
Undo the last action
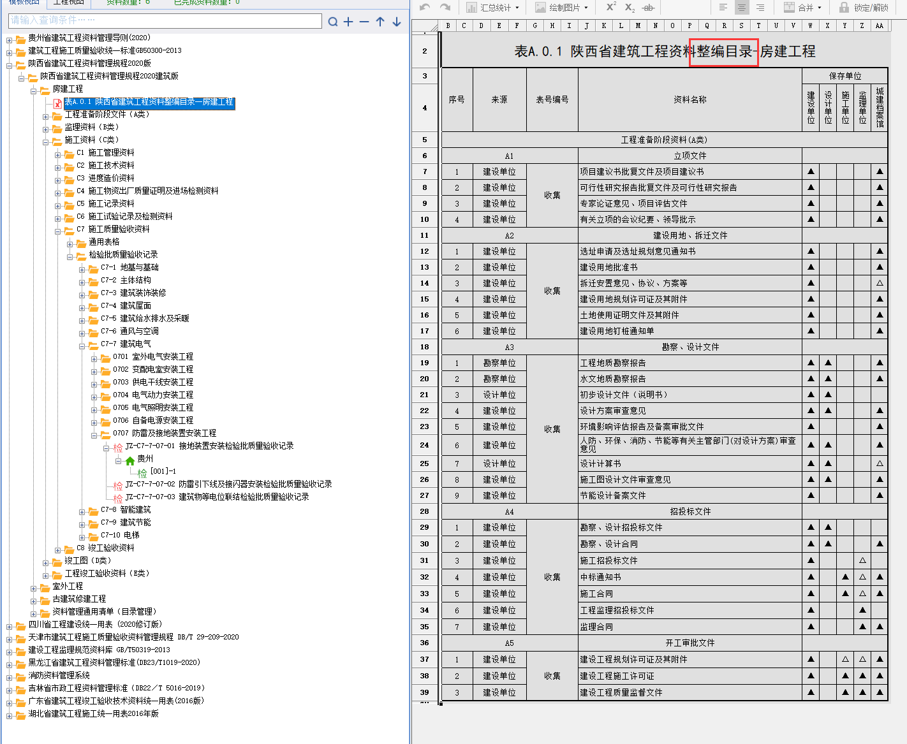pyautogui.click(x=425, y=7)
